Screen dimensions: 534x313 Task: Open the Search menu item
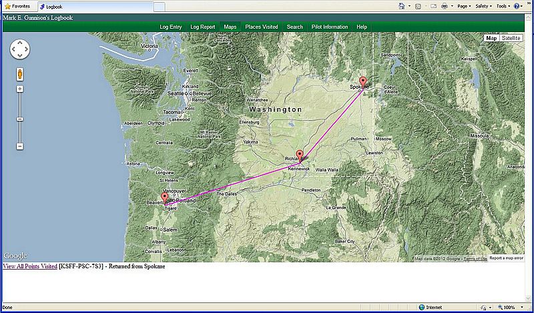294,27
